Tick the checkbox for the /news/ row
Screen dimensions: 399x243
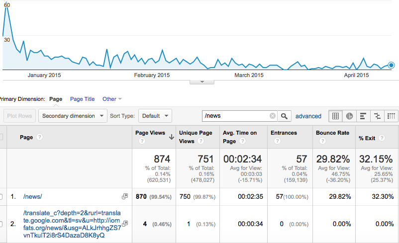(x=1, y=197)
